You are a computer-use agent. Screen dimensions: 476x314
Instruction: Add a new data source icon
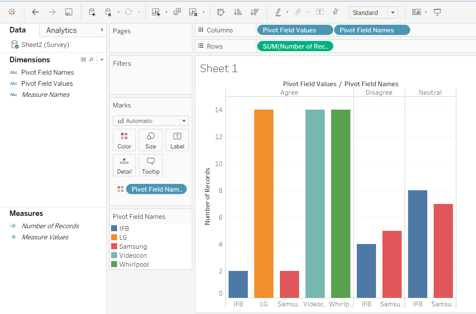92,12
